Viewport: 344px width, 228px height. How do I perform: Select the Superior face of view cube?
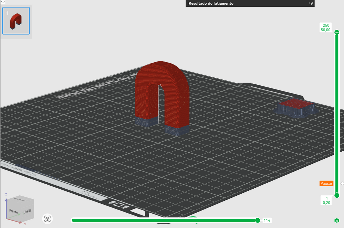(x=20, y=199)
